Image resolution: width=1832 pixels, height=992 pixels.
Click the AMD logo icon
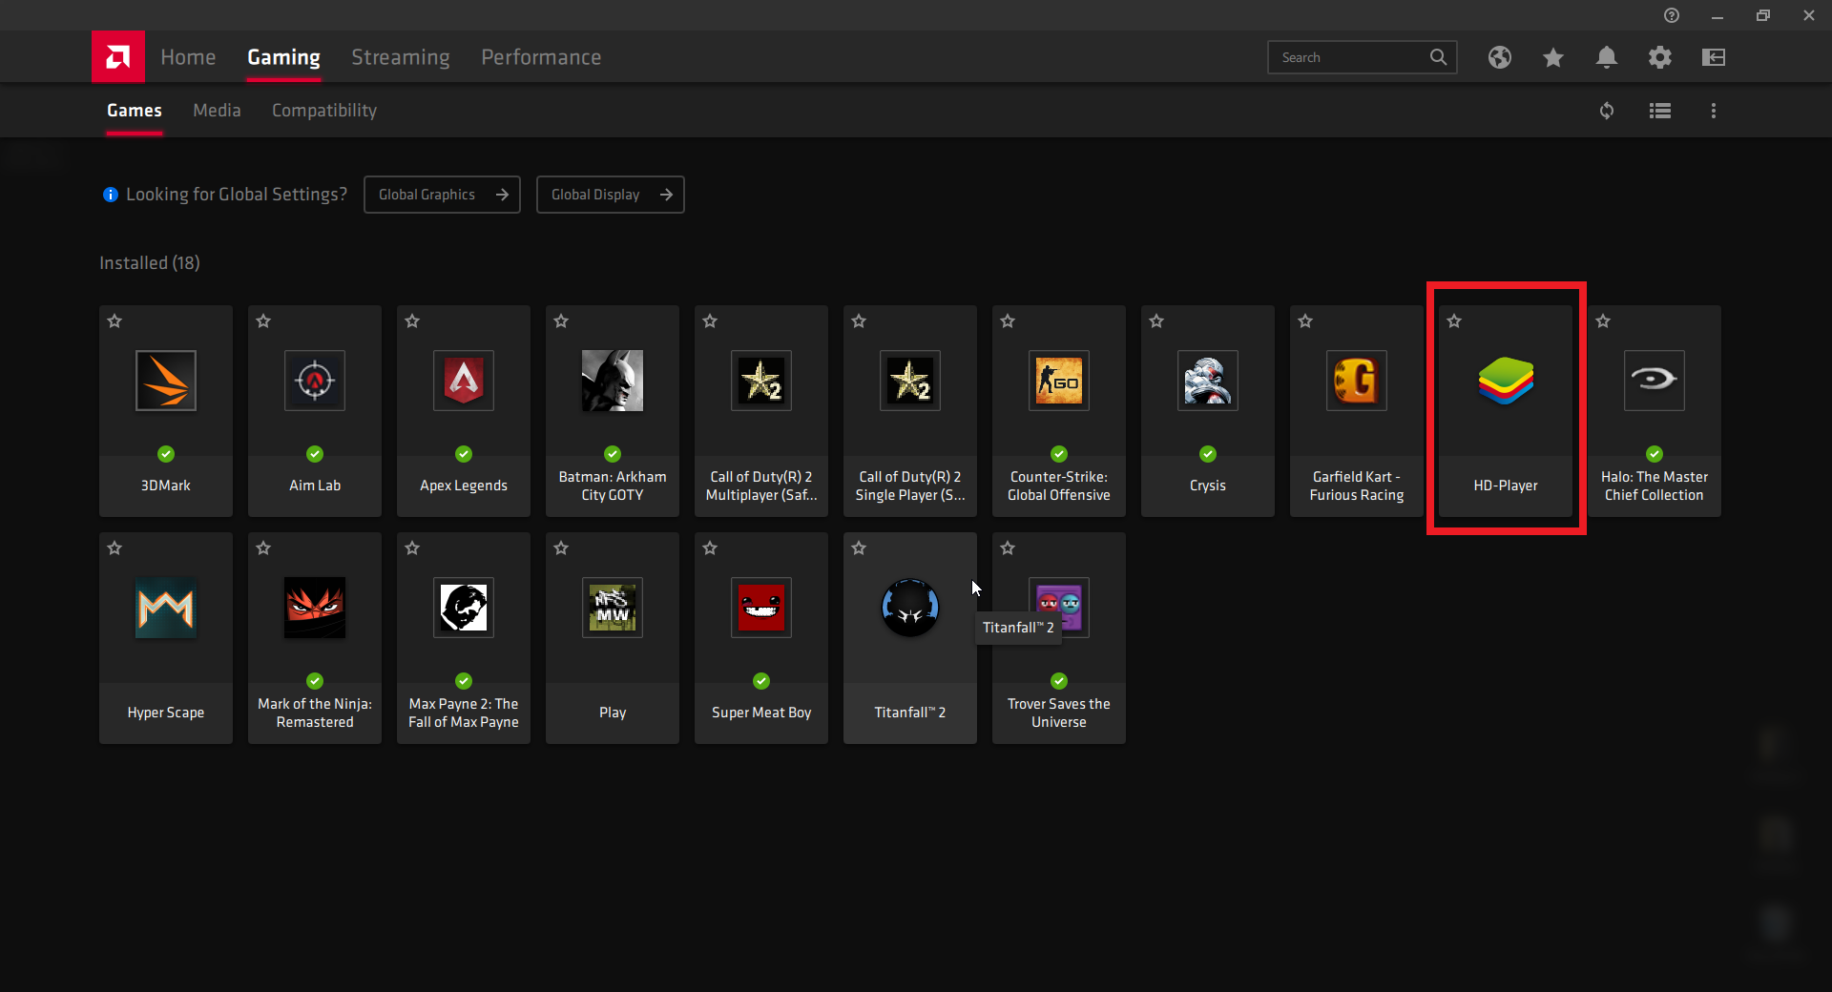pos(118,57)
